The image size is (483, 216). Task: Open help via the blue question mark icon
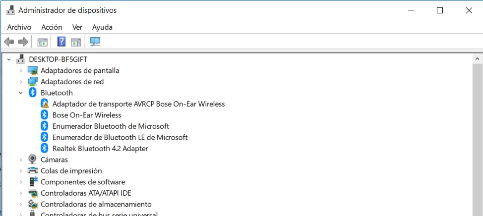[x=61, y=42]
